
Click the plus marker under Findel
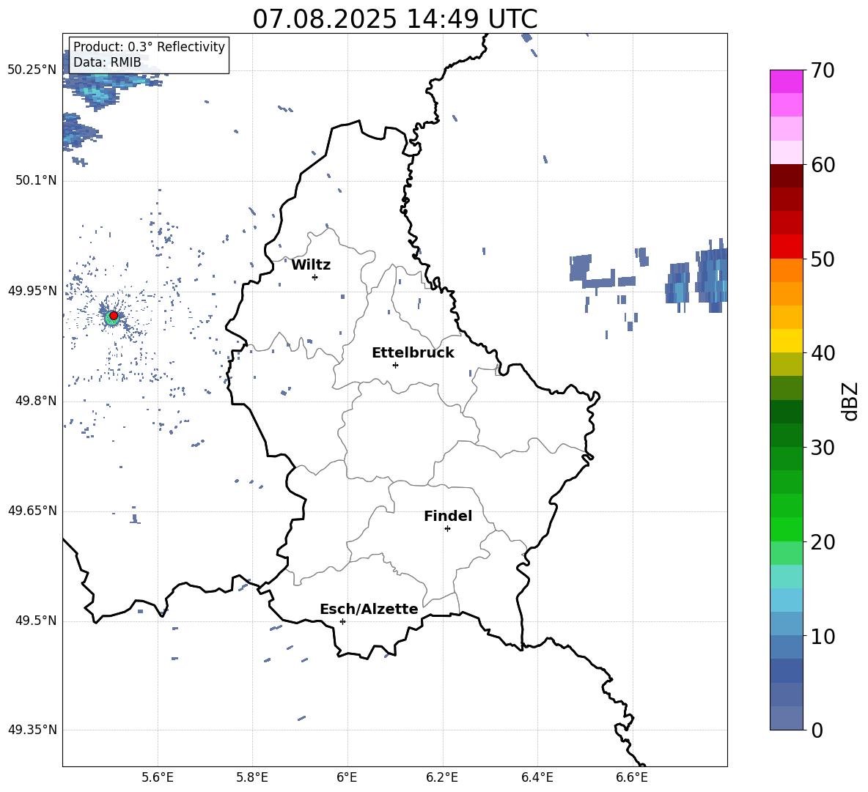(x=447, y=529)
